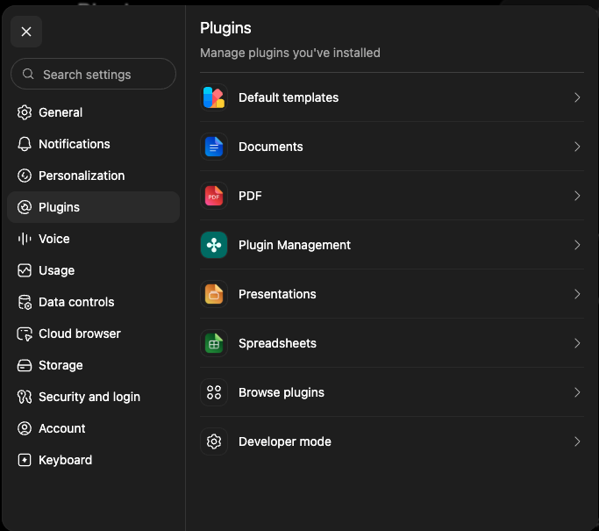
Task: Open the Spreadsheets plugin label
Action: 277,343
